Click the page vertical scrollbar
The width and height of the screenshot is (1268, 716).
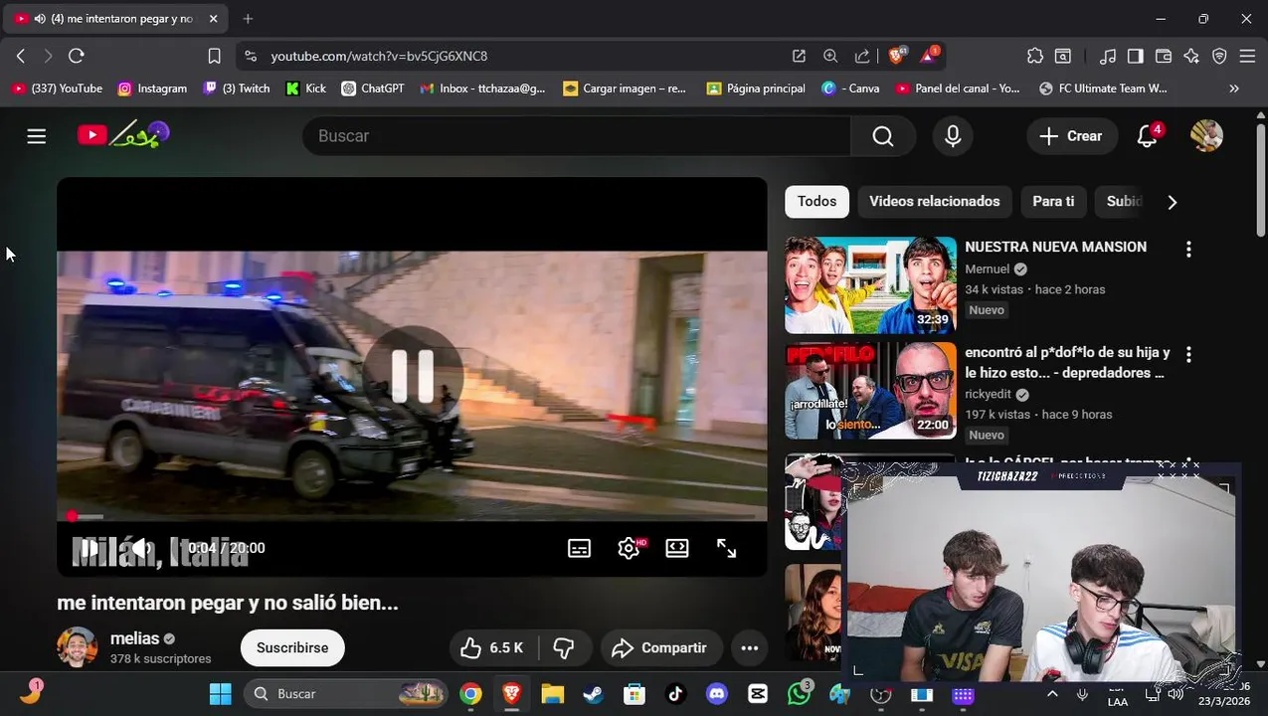tap(1261, 179)
